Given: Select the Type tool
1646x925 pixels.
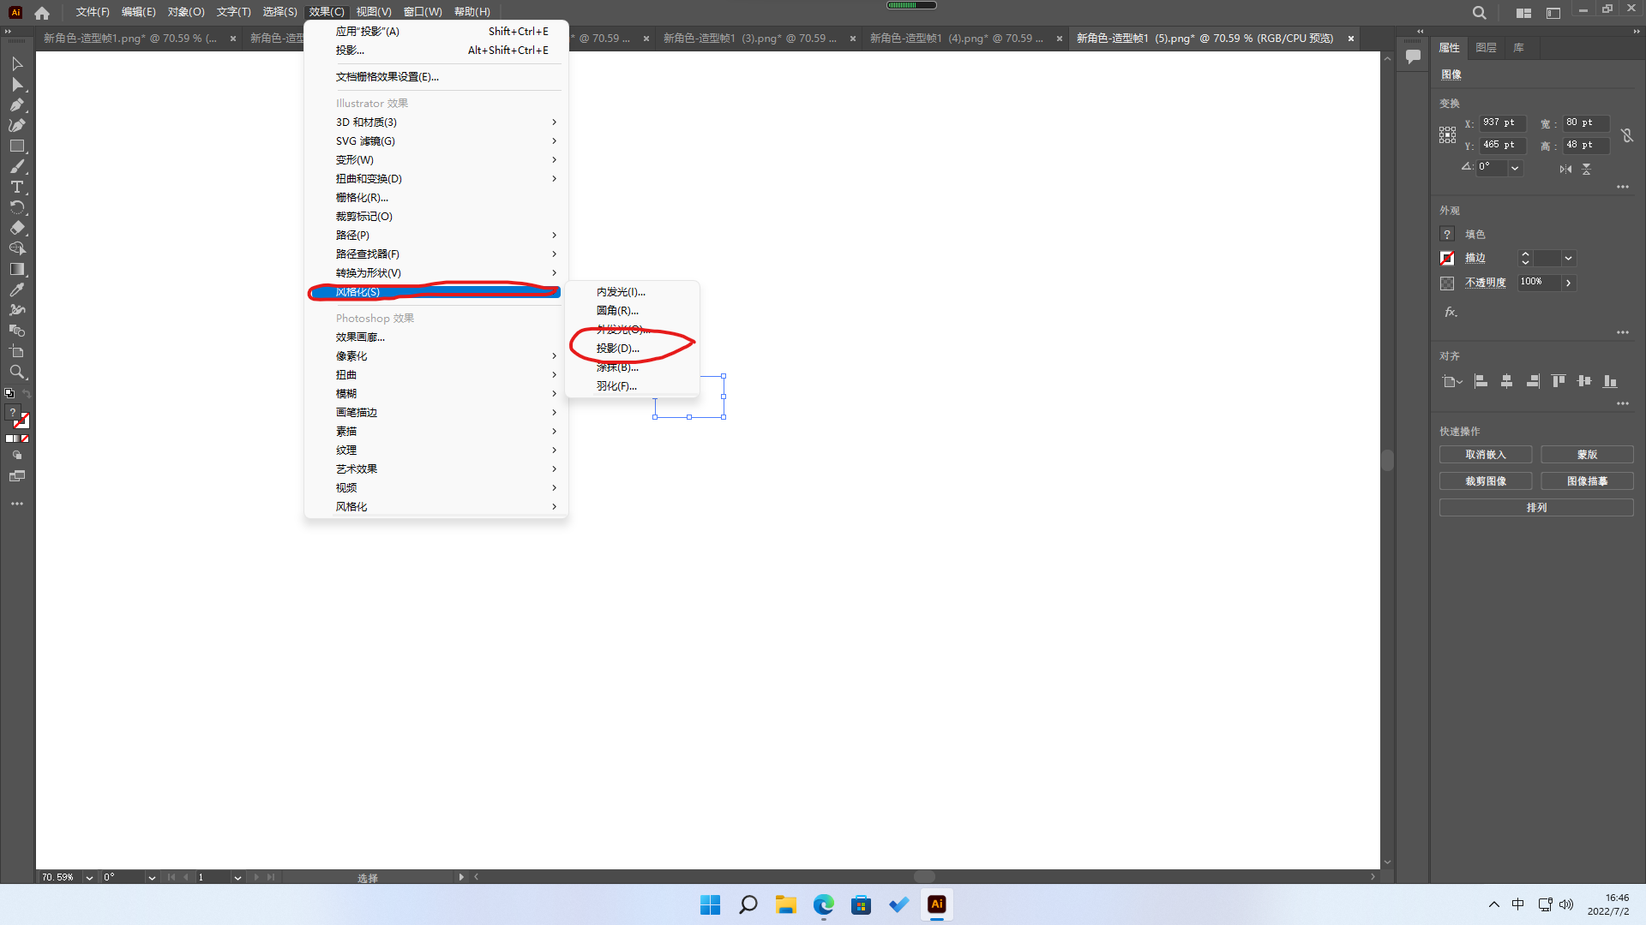Looking at the screenshot, I should (16, 188).
